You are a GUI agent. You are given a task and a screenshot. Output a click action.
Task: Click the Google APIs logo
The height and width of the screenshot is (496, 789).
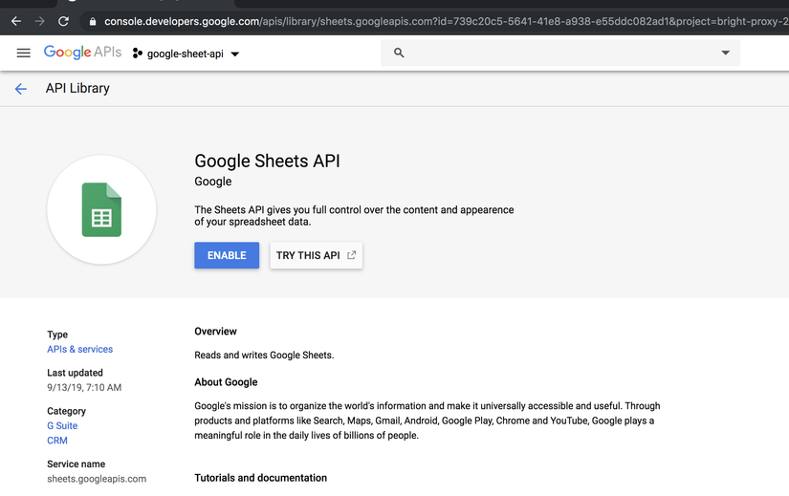82,54
